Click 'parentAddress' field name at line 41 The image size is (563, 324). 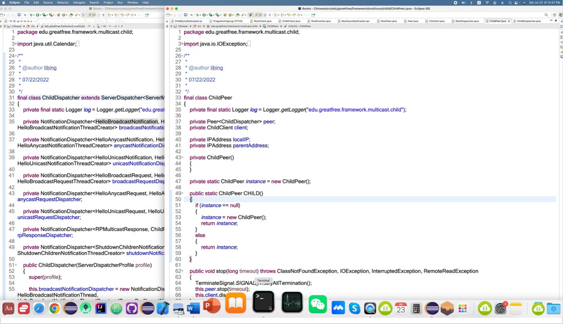point(250,146)
